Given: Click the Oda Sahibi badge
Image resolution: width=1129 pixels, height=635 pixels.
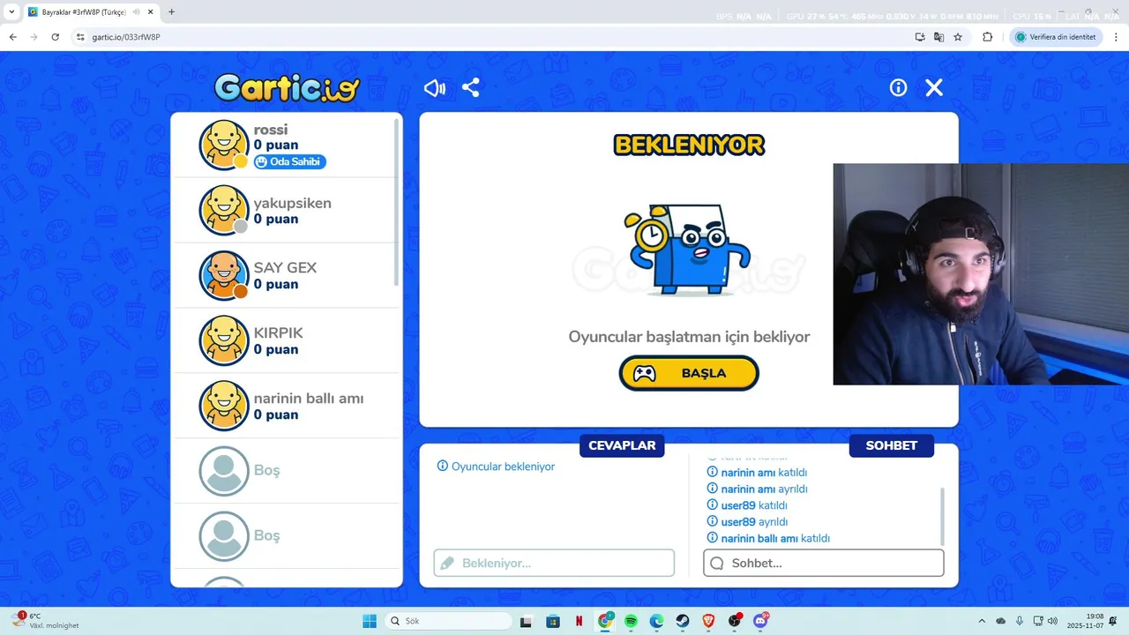Looking at the screenshot, I should [x=290, y=162].
